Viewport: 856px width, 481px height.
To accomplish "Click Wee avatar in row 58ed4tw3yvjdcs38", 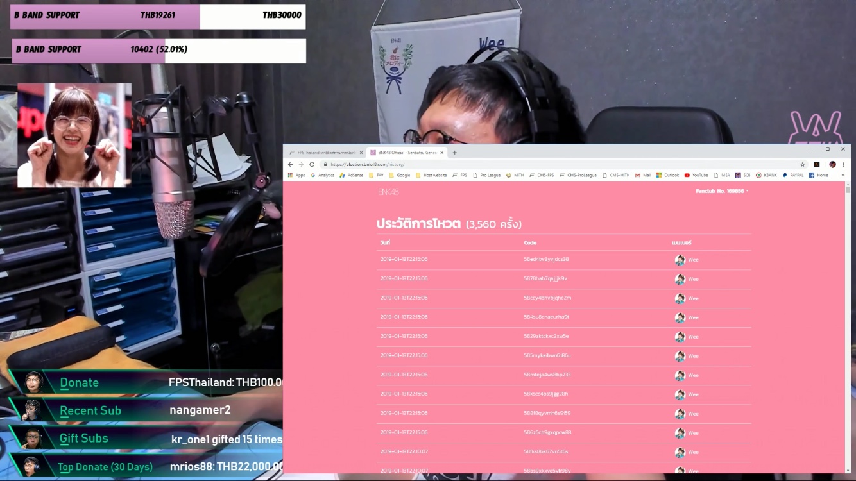I will point(680,260).
